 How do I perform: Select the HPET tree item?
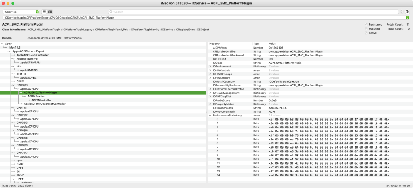pyautogui.click(x=20, y=179)
